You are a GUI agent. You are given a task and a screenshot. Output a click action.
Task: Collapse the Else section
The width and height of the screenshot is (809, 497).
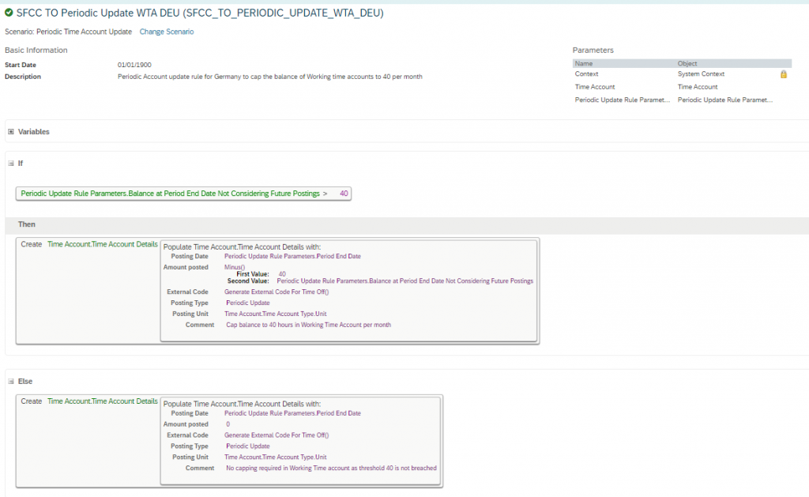(x=11, y=382)
